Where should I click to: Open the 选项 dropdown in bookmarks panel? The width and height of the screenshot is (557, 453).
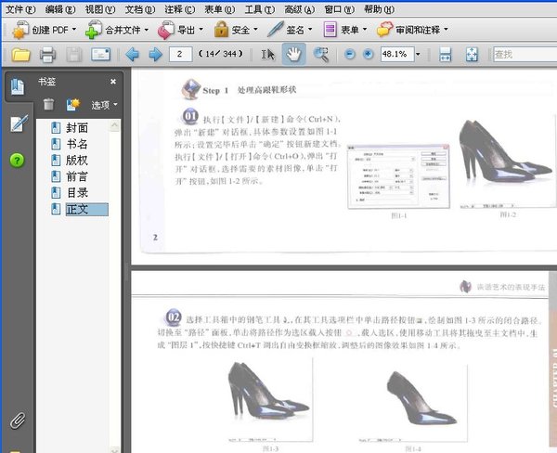point(104,105)
